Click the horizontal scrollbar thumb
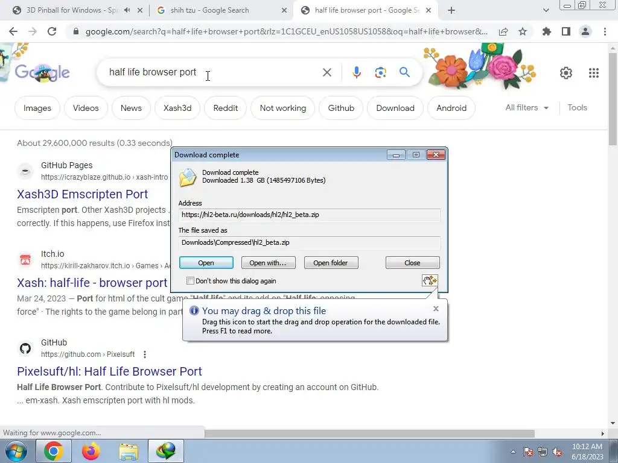Viewport: 618px width, 463px height. tap(370, 433)
